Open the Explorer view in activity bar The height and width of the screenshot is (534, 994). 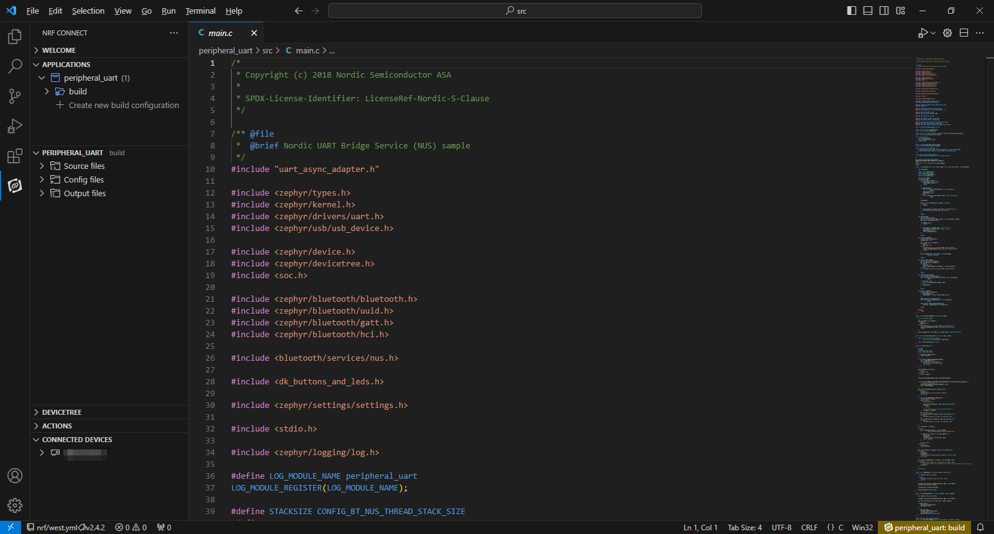(x=15, y=37)
